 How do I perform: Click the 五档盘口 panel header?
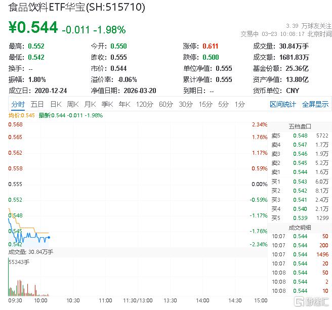[x=300, y=126]
